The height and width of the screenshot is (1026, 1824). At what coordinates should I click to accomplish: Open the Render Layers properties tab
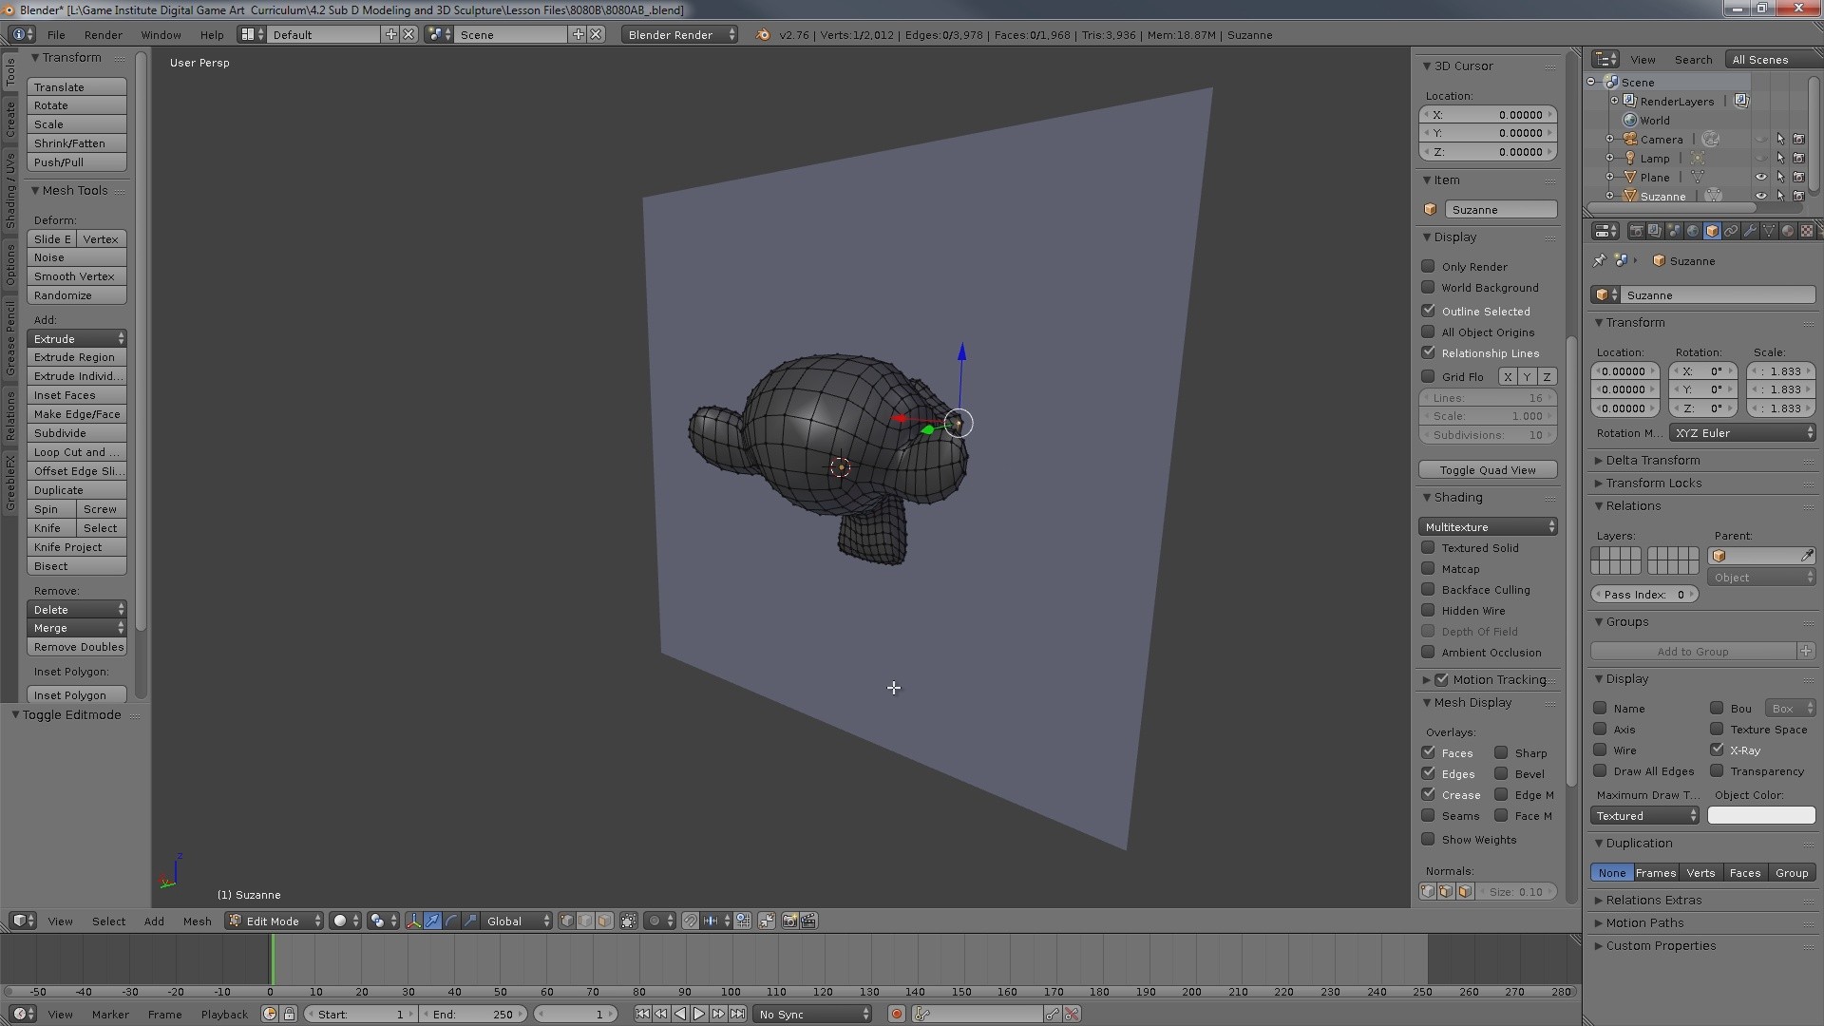click(1655, 231)
